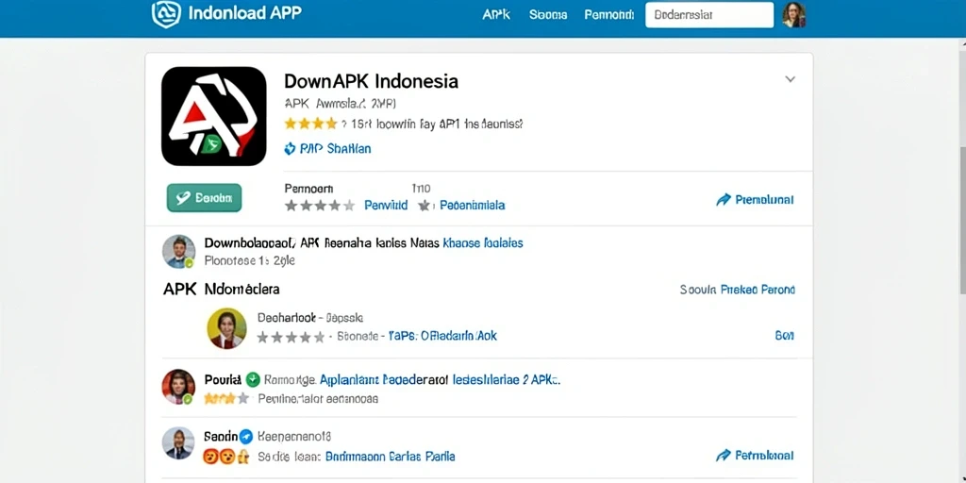Open the avatar beside Downbolaoaol post

coord(178,251)
